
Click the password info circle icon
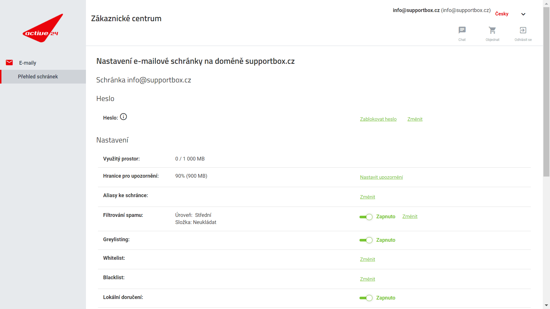(123, 117)
